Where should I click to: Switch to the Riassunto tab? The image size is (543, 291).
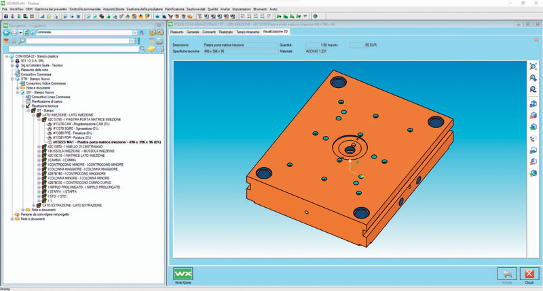[177, 32]
